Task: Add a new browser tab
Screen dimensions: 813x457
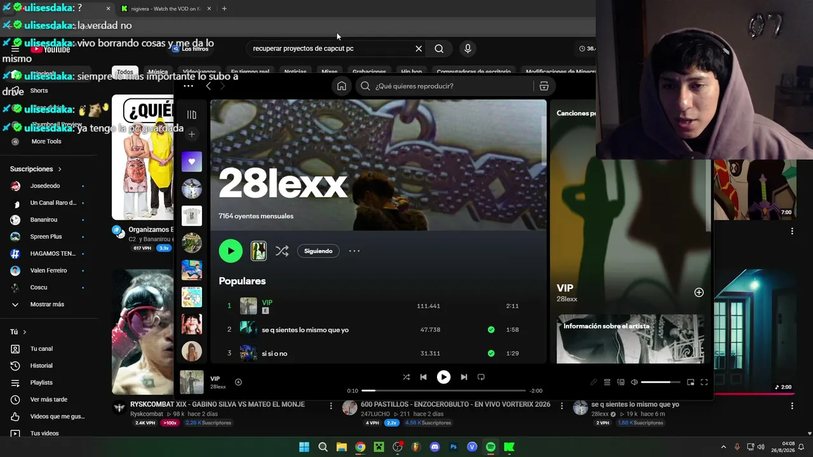Action: (x=224, y=9)
